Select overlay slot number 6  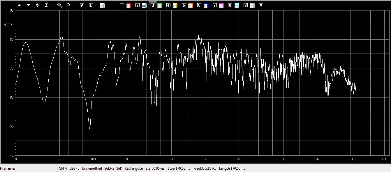(199, 5)
